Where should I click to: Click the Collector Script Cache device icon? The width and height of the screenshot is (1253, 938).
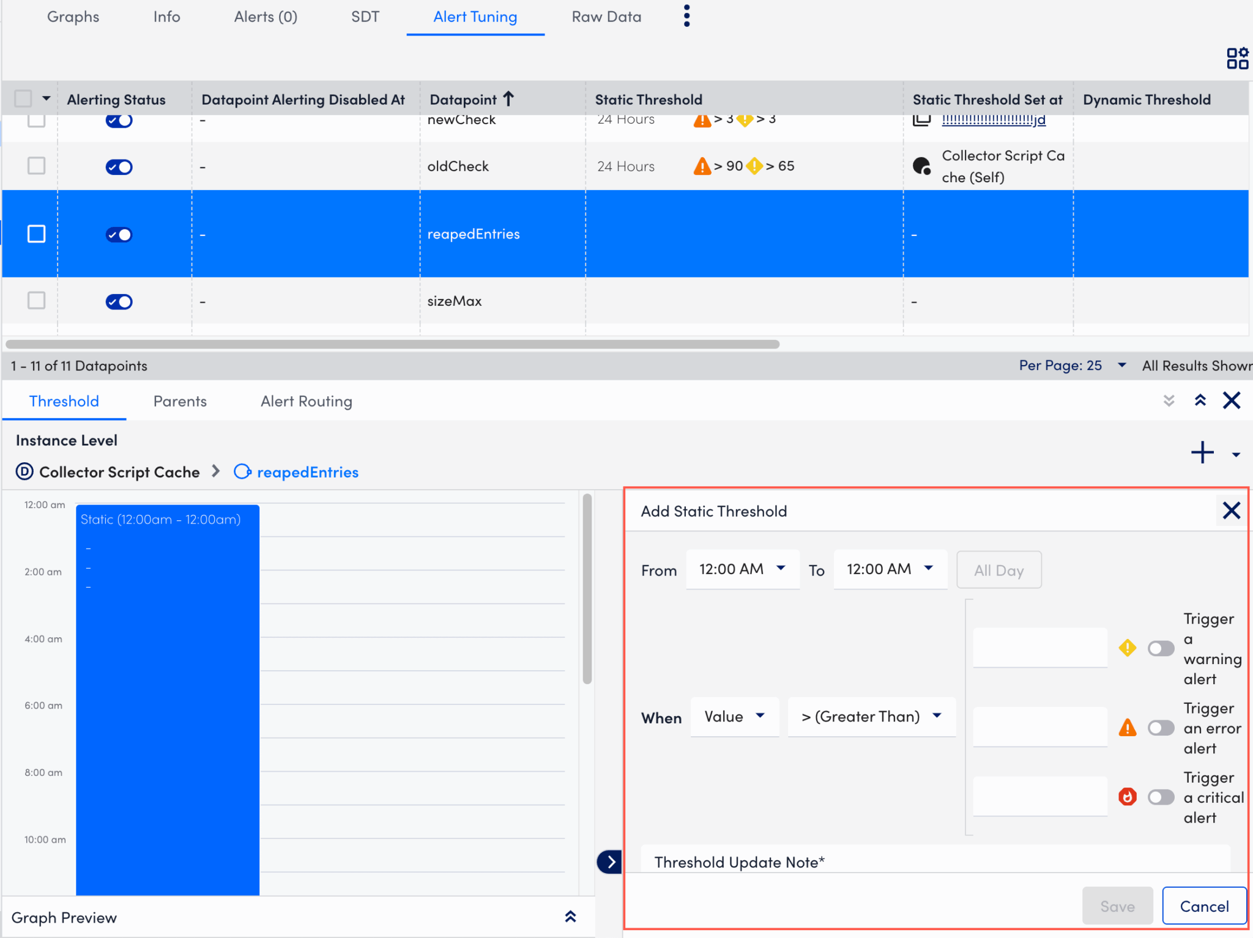[x=23, y=471]
